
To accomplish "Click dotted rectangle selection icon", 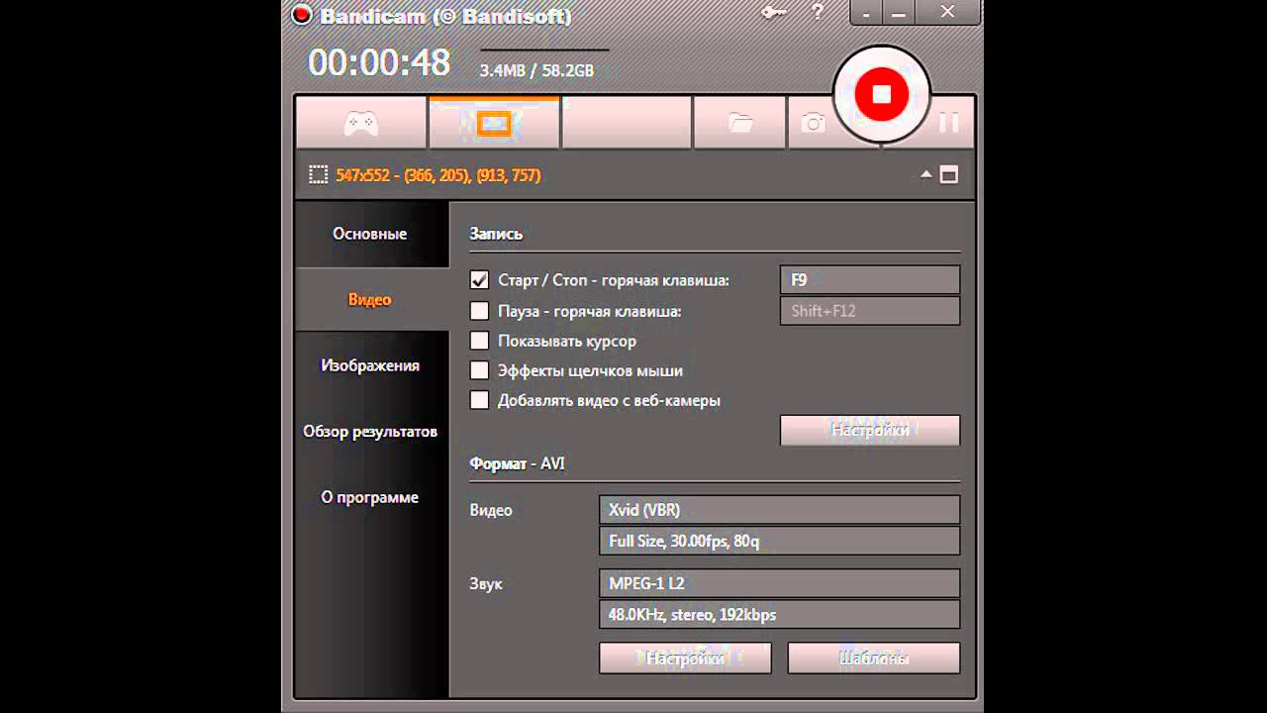I will click(x=318, y=175).
